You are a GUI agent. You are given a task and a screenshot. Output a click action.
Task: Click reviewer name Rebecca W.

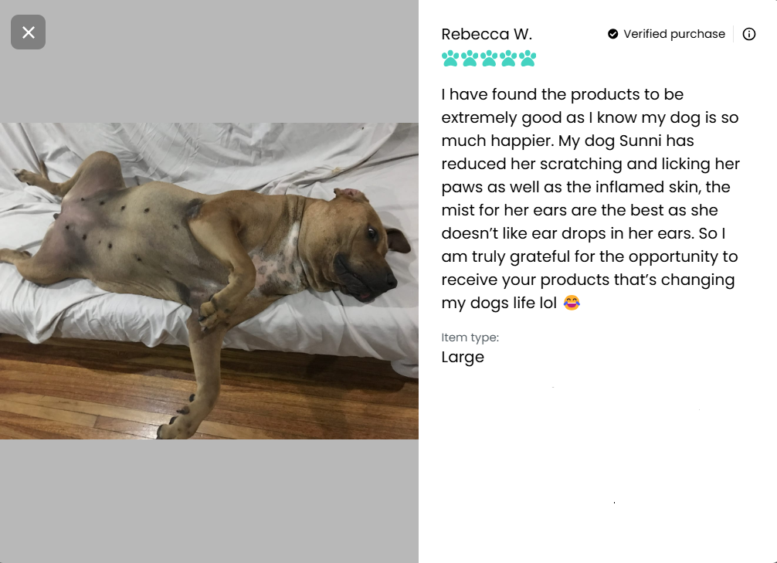pos(487,34)
